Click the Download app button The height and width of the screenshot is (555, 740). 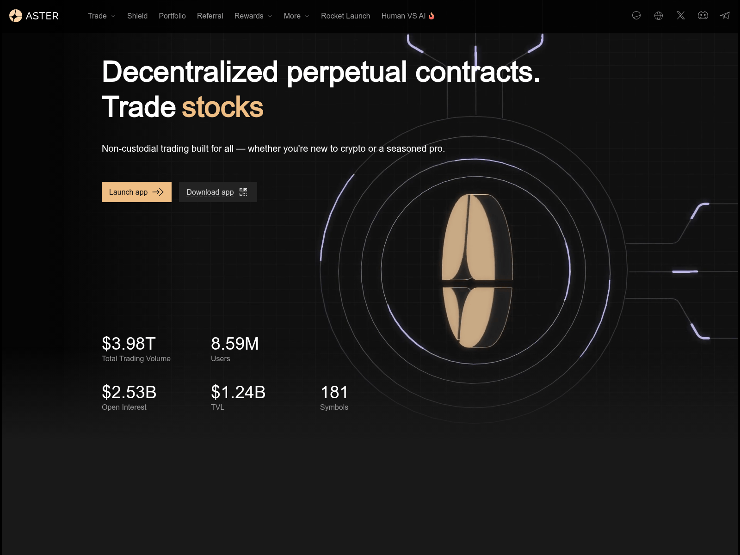pyautogui.click(x=210, y=192)
